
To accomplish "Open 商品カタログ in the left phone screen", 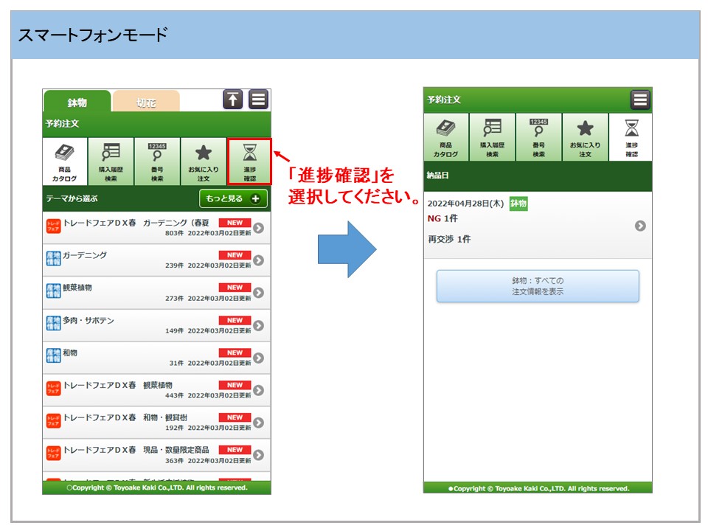I will [65, 161].
